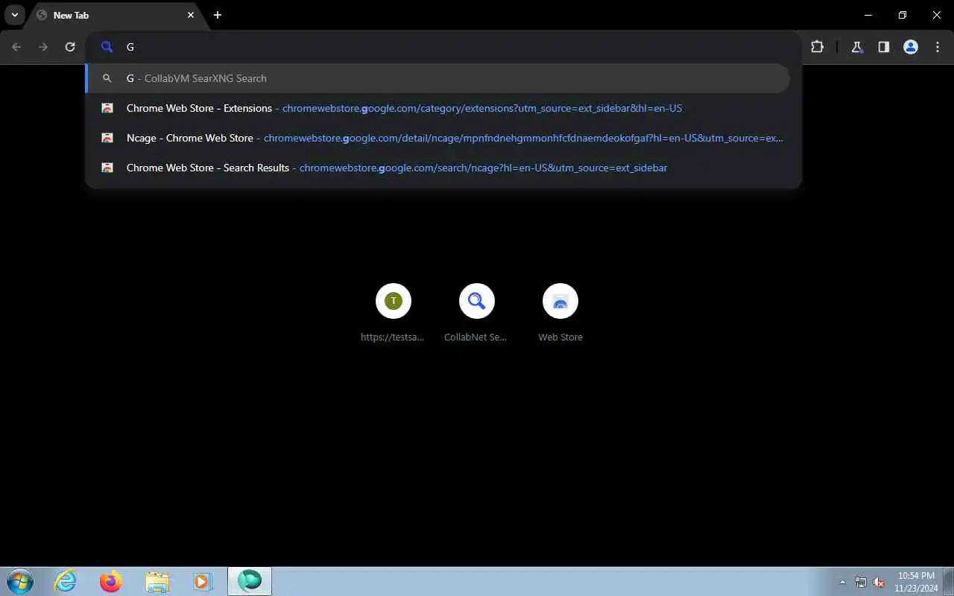Open Chrome Web Store - Search Results suggestion
This screenshot has height=596, width=954.
(x=438, y=168)
